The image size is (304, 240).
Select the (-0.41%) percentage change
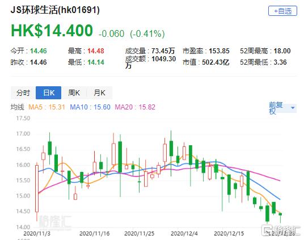pyautogui.click(x=147, y=34)
